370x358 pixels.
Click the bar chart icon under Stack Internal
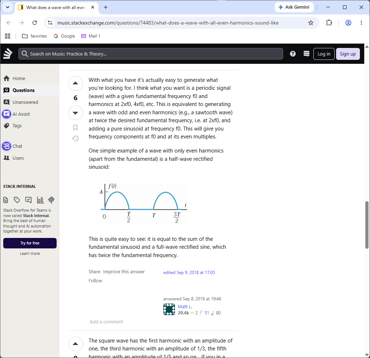40,200
